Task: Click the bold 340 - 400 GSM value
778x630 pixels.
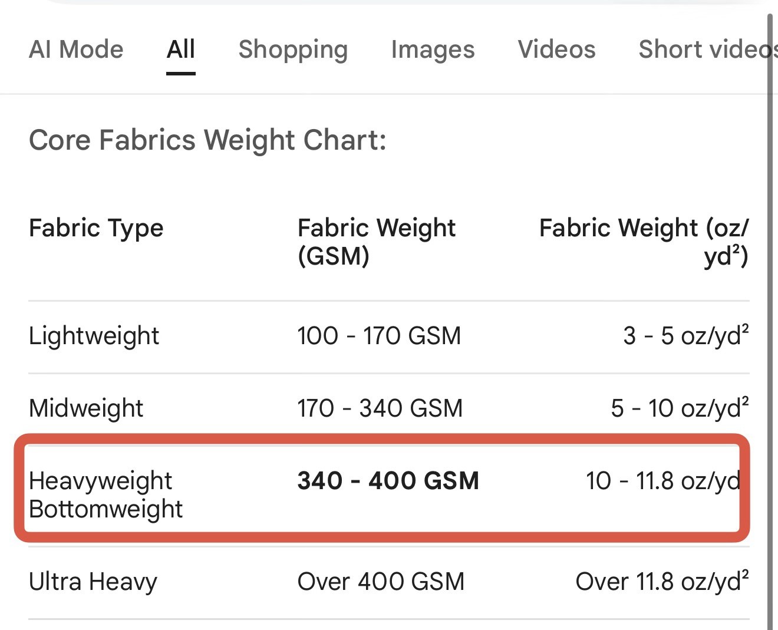Action: [388, 481]
